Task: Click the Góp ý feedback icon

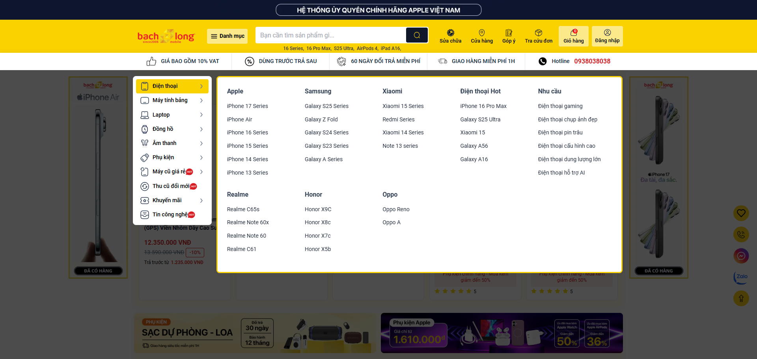Action: (x=509, y=36)
